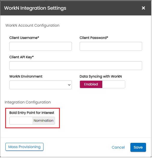Cancel the integration settings changes
This screenshot has width=152, height=158.
point(118,147)
